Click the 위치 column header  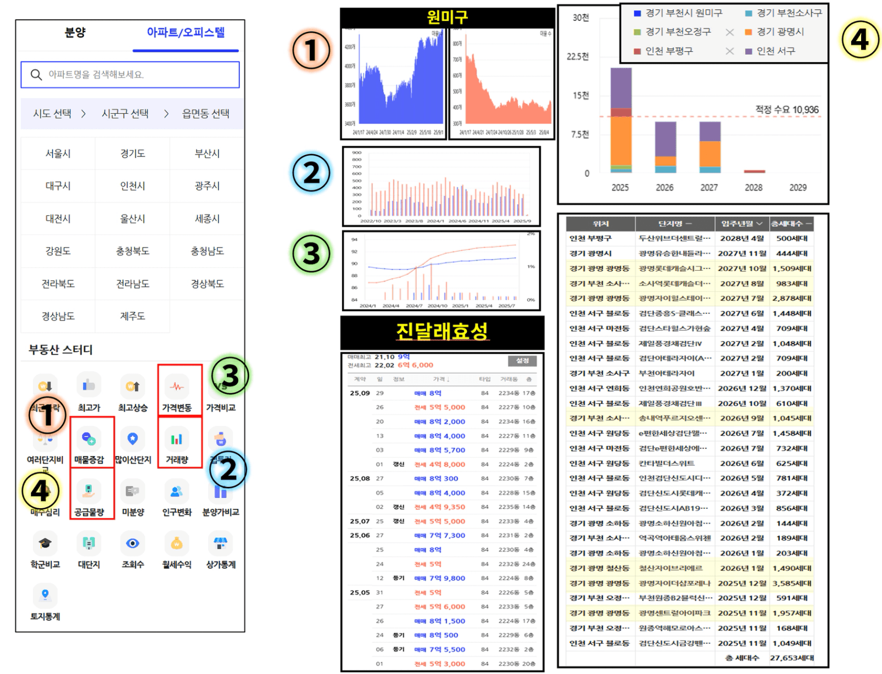[601, 223]
